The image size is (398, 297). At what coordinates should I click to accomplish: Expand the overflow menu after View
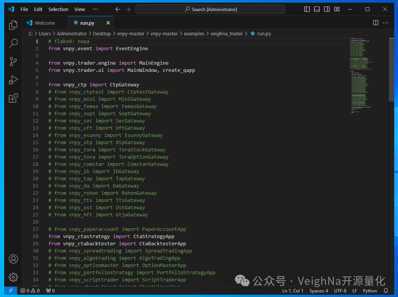tap(95, 9)
